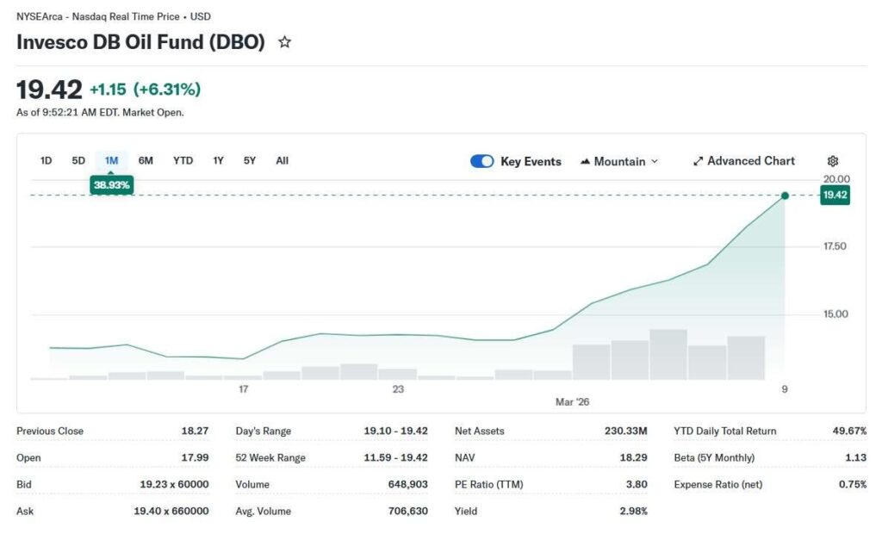Viewport: 882px width, 534px height.
Task: Click the star icon to follow DBO
Action: 284,42
